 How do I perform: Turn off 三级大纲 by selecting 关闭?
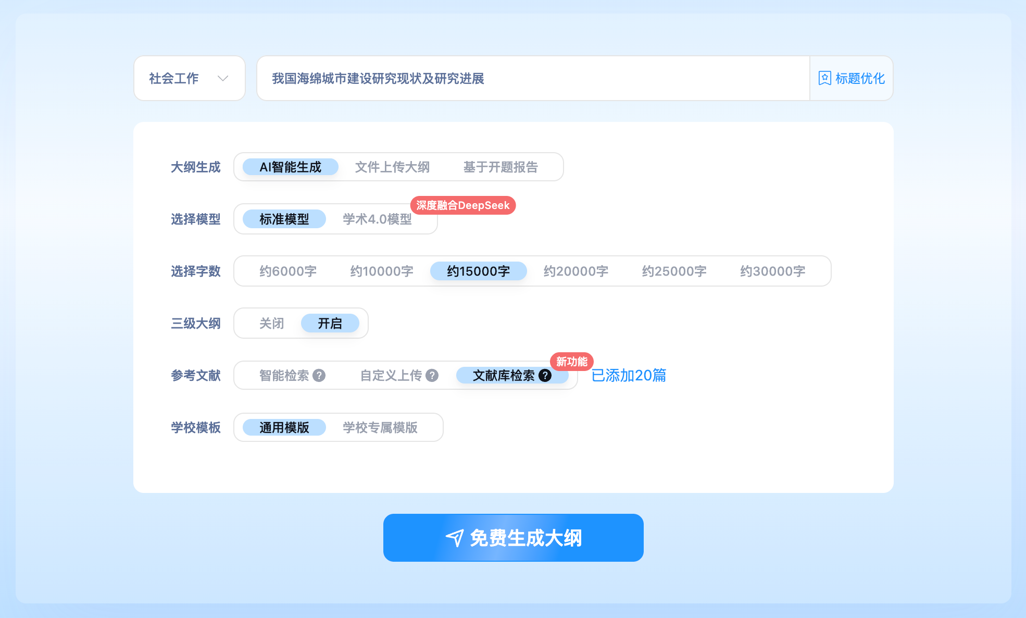pos(271,324)
